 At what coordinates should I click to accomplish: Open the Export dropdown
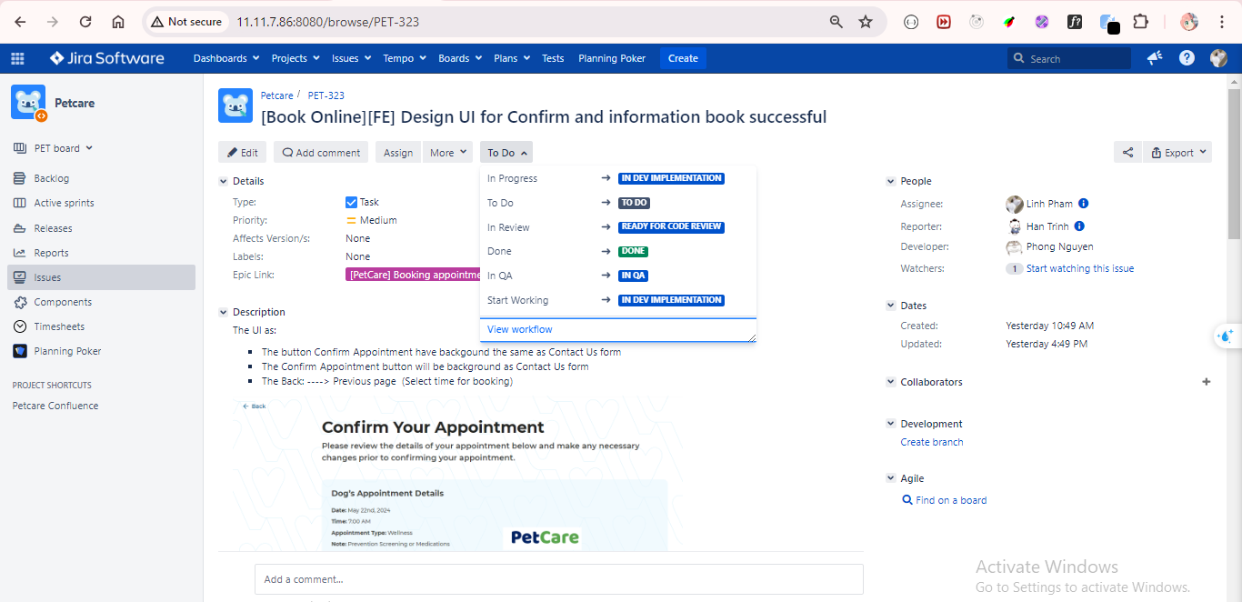(1177, 153)
